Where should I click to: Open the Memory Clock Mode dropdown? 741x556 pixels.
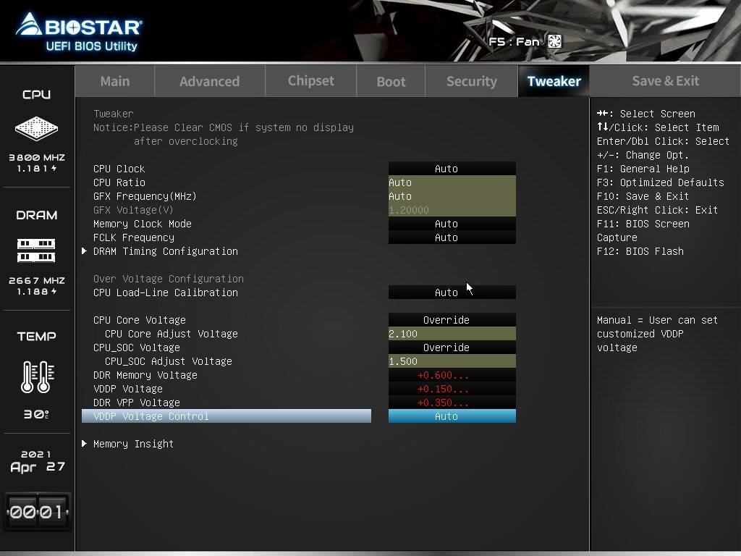452,224
